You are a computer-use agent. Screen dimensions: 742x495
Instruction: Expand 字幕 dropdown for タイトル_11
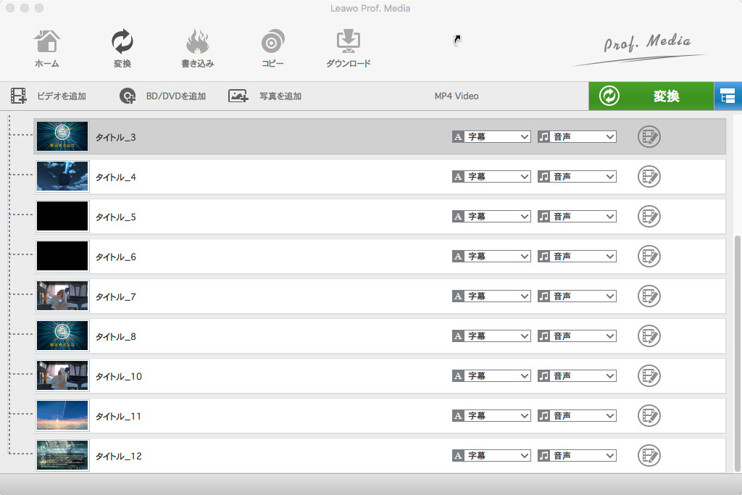tap(491, 415)
